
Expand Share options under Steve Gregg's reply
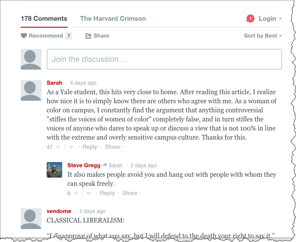pos(131,193)
